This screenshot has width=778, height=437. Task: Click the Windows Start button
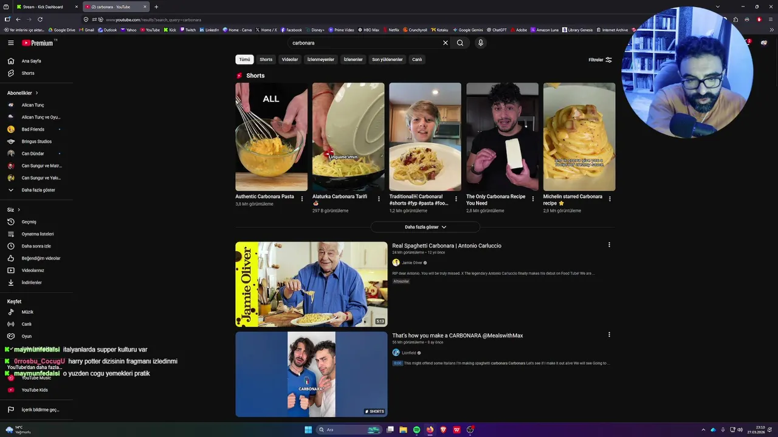308,430
